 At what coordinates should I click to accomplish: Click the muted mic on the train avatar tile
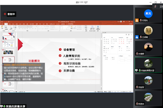pos(137,104)
